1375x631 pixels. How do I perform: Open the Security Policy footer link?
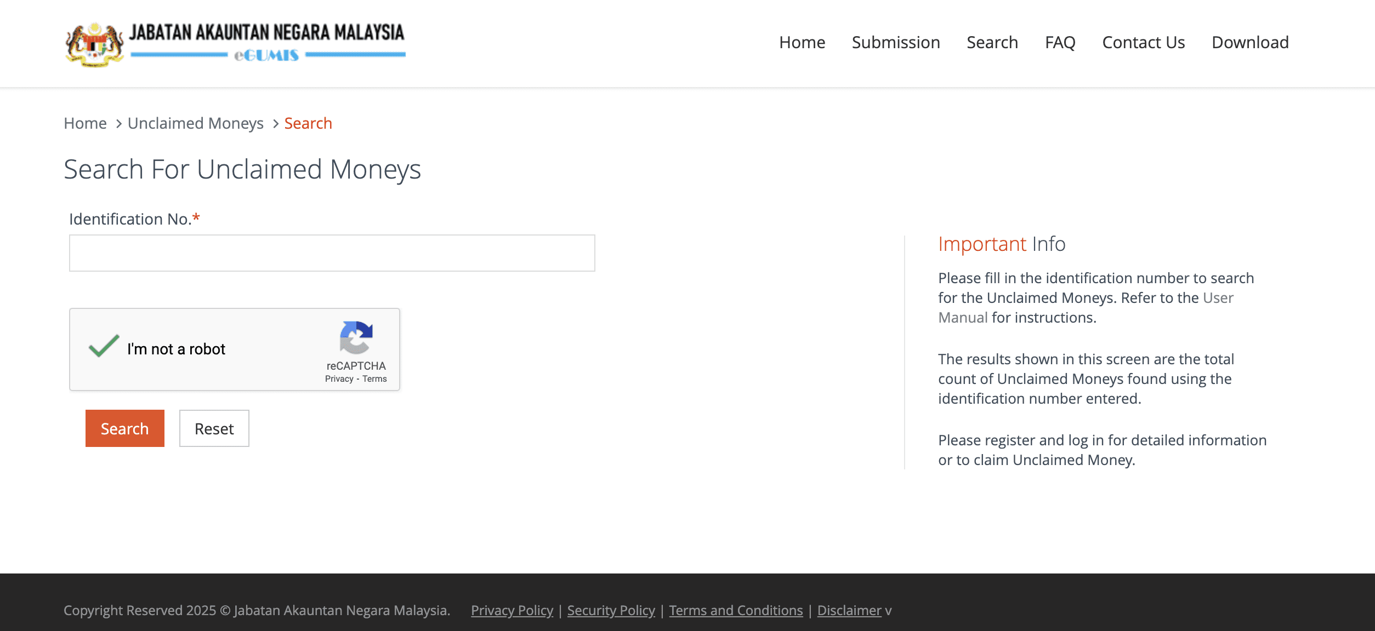611,610
